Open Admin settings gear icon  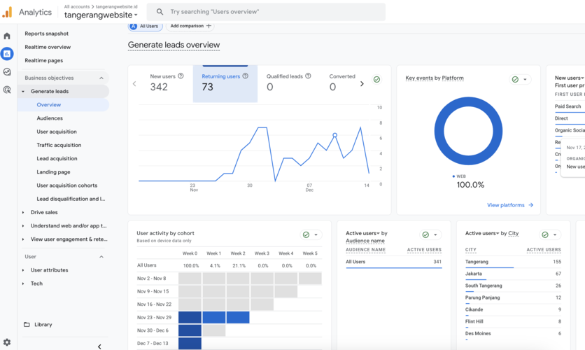point(7,342)
